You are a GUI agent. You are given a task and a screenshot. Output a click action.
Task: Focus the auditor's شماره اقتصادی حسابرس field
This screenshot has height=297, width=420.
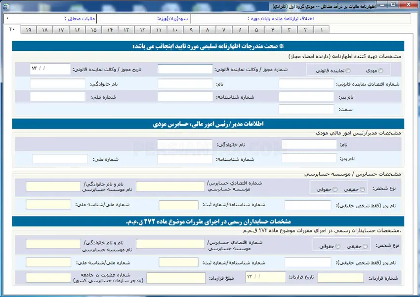(x=170, y=186)
